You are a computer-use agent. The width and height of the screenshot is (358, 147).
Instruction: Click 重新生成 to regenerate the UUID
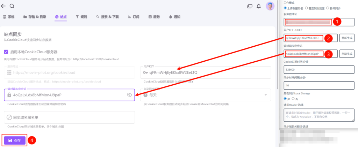point(347,38)
